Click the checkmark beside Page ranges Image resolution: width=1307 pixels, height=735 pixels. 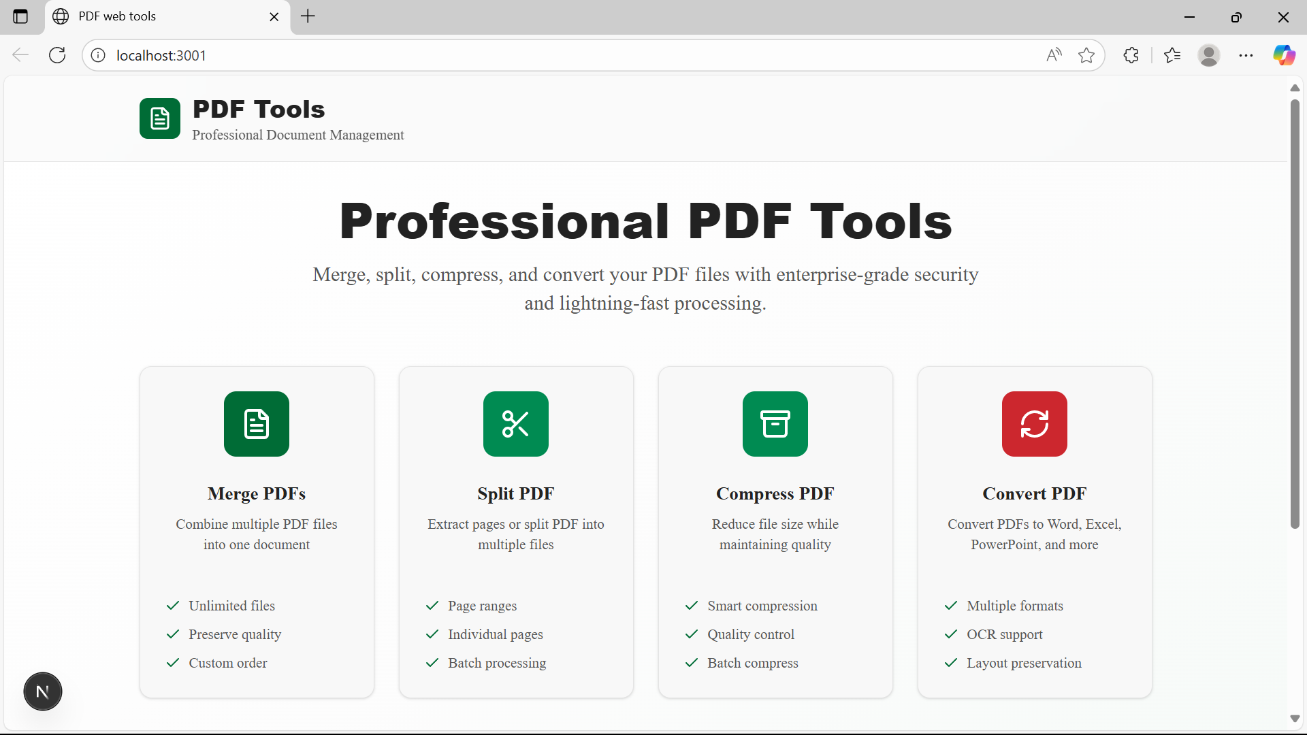pyautogui.click(x=432, y=606)
